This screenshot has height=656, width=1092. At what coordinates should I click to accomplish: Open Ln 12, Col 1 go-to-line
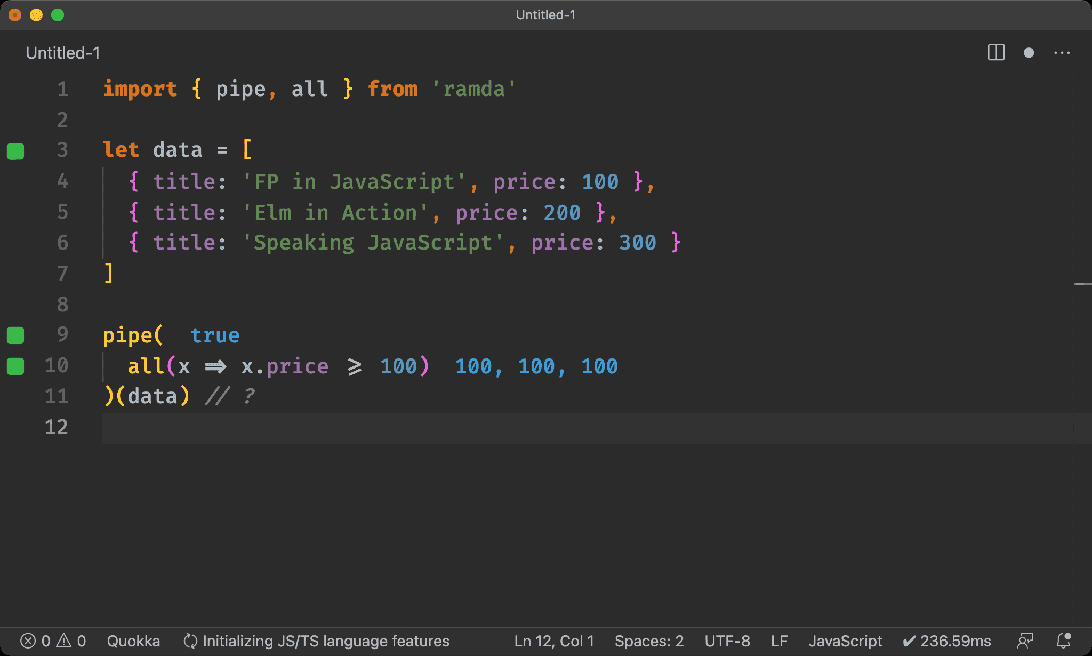[x=554, y=641]
